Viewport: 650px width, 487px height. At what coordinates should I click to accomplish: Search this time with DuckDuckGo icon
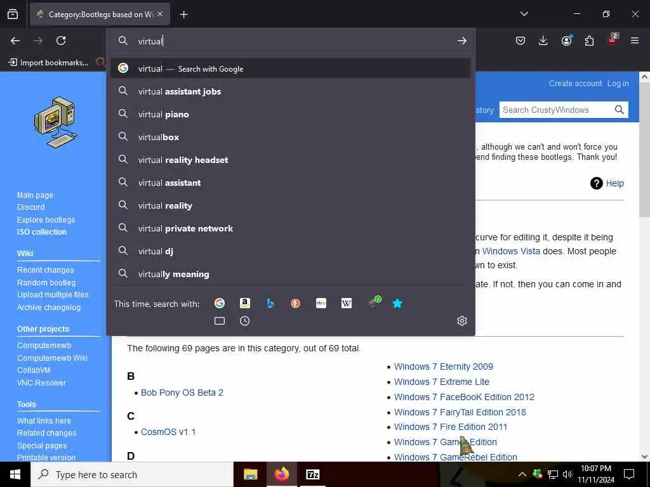coord(295,303)
